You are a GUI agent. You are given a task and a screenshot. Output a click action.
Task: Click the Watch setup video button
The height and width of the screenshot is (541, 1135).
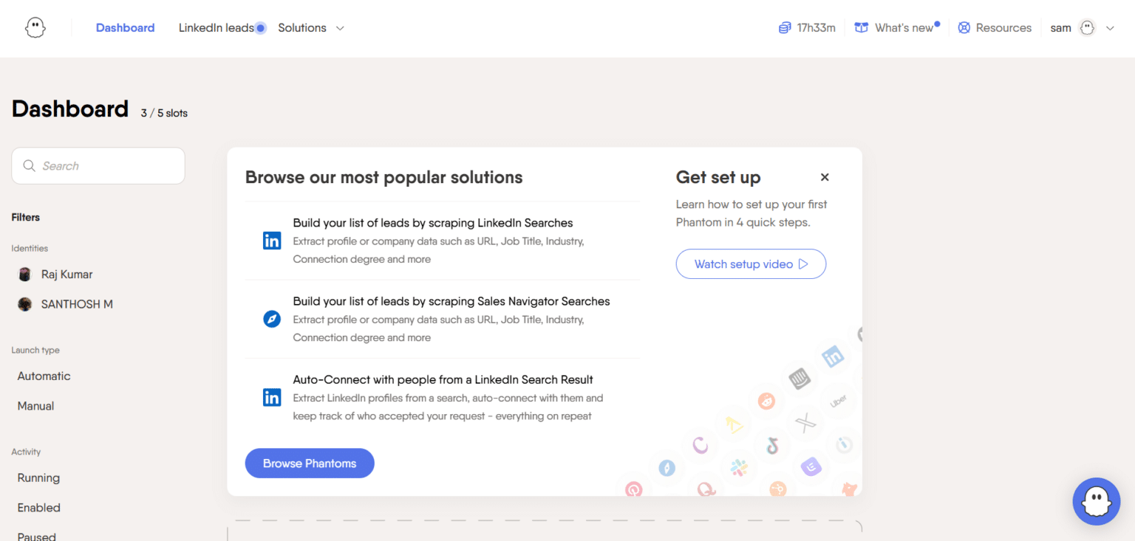pos(751,264)
